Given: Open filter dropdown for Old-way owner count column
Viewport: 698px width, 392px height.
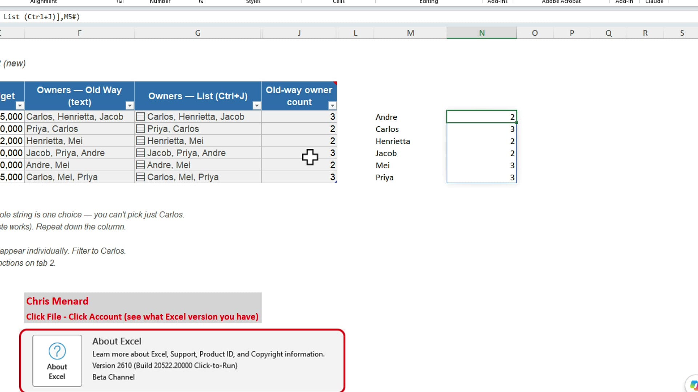Looking at the screenshot, I should 332,106.
